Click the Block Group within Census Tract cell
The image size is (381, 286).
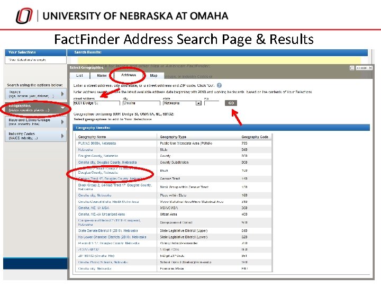184,187
